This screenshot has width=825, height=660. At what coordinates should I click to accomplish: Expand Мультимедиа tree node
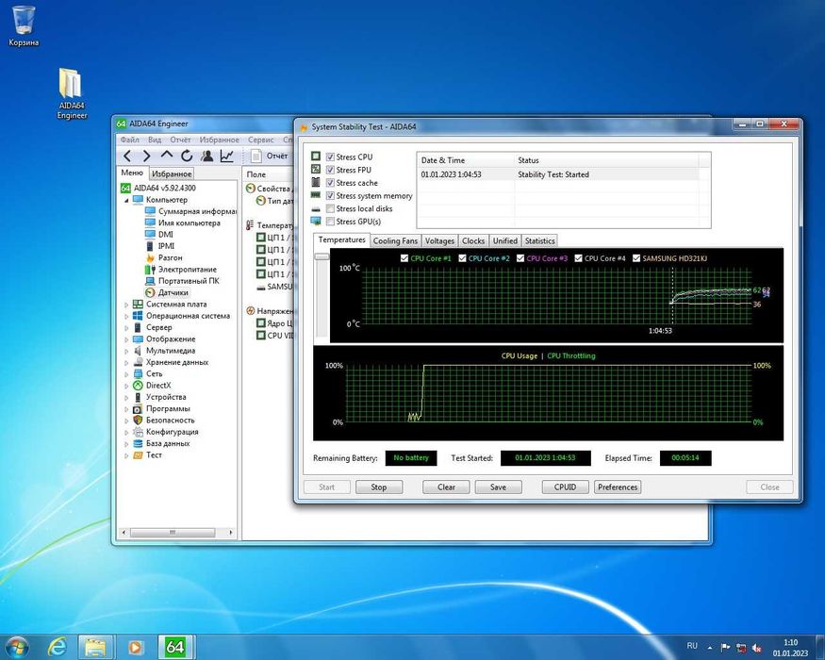(x=126, y=351)
